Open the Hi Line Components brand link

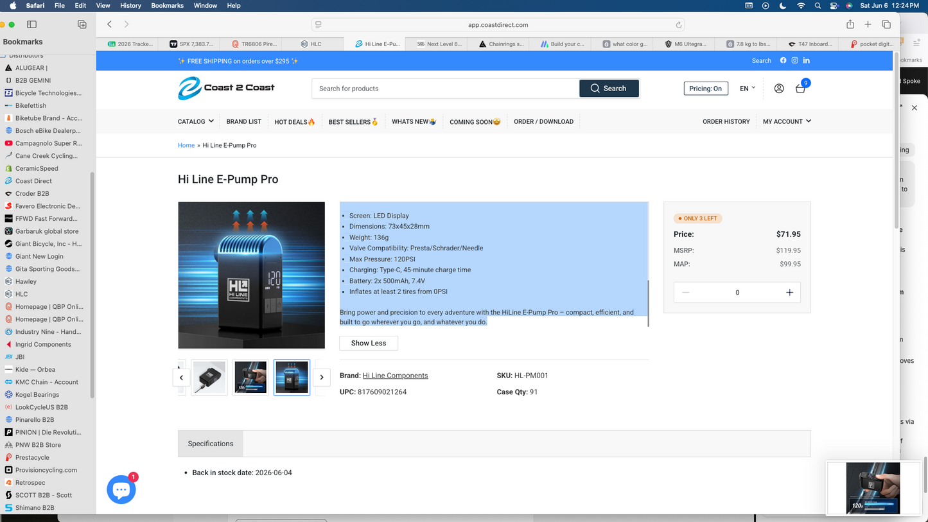(395, 376)
